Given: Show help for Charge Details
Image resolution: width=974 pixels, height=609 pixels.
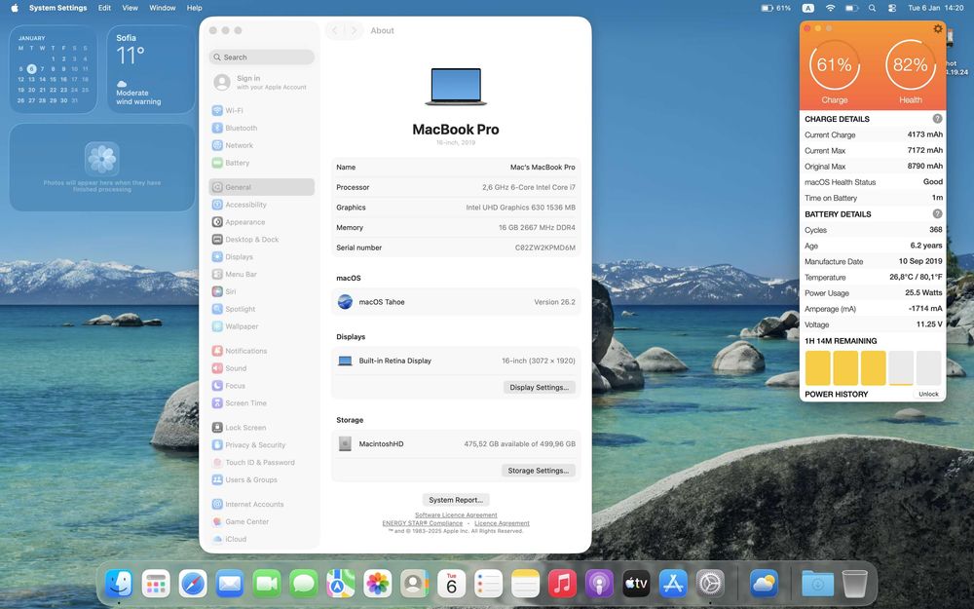Looking at the screenshot, I should pos(937,119).
